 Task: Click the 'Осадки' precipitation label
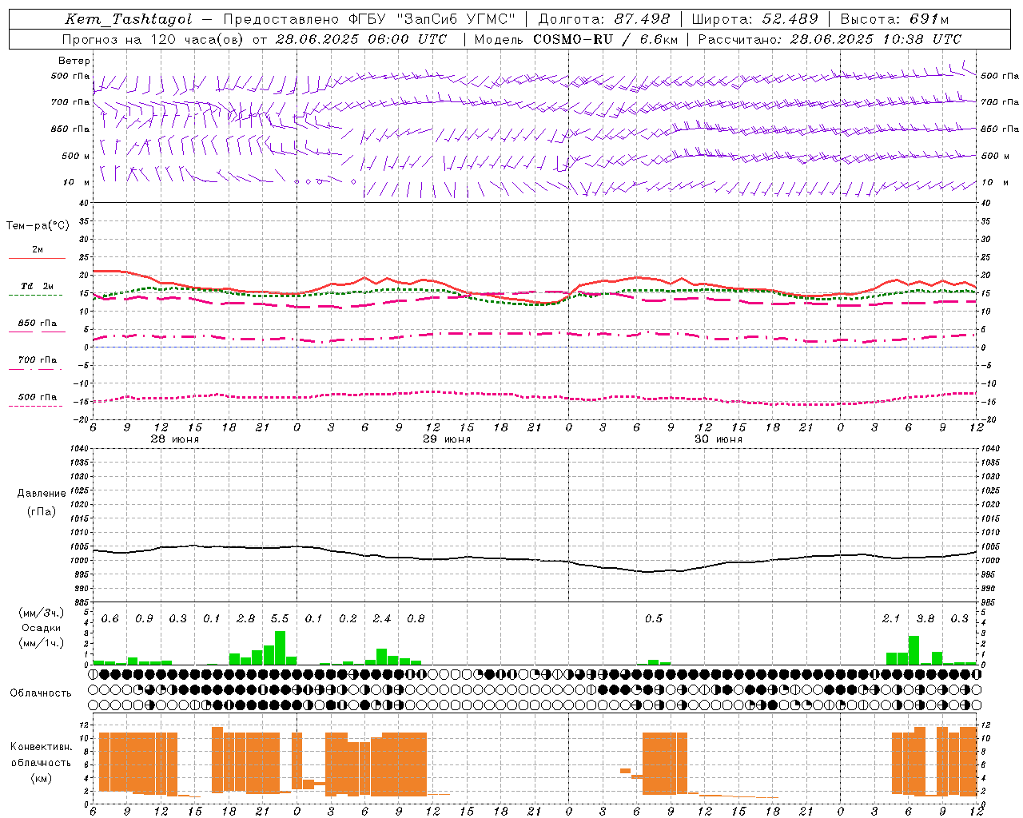click(x=41, y=628)
